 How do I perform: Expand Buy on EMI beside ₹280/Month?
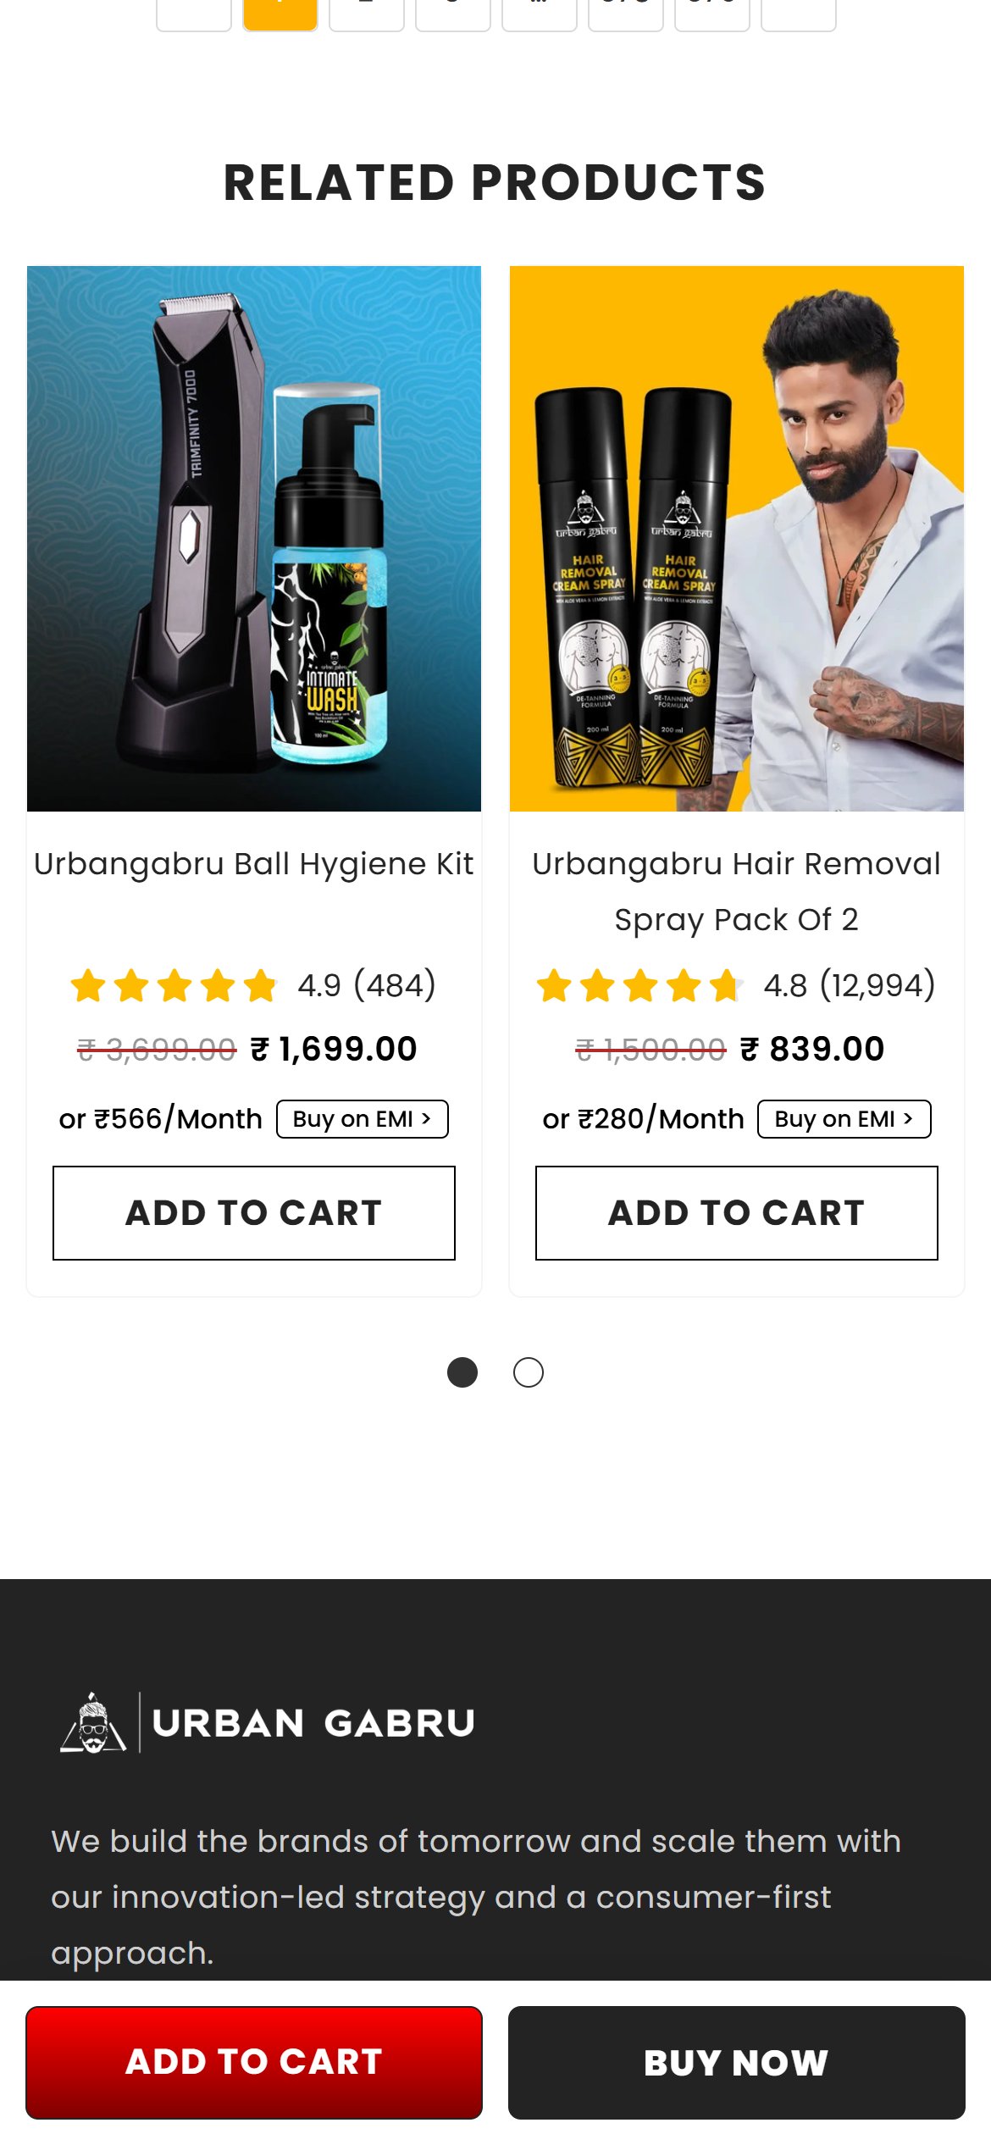[x=844, y=1119]
